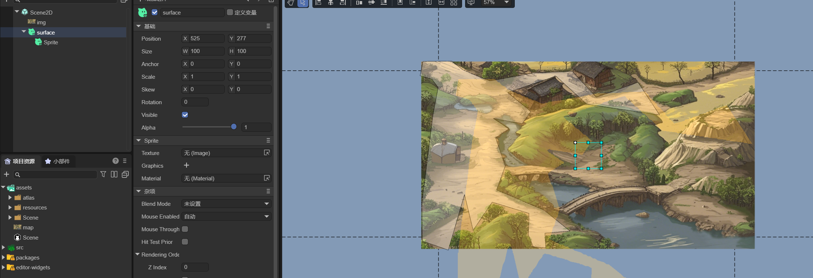Align selected nodes to top edge

(x=359, y=3)
